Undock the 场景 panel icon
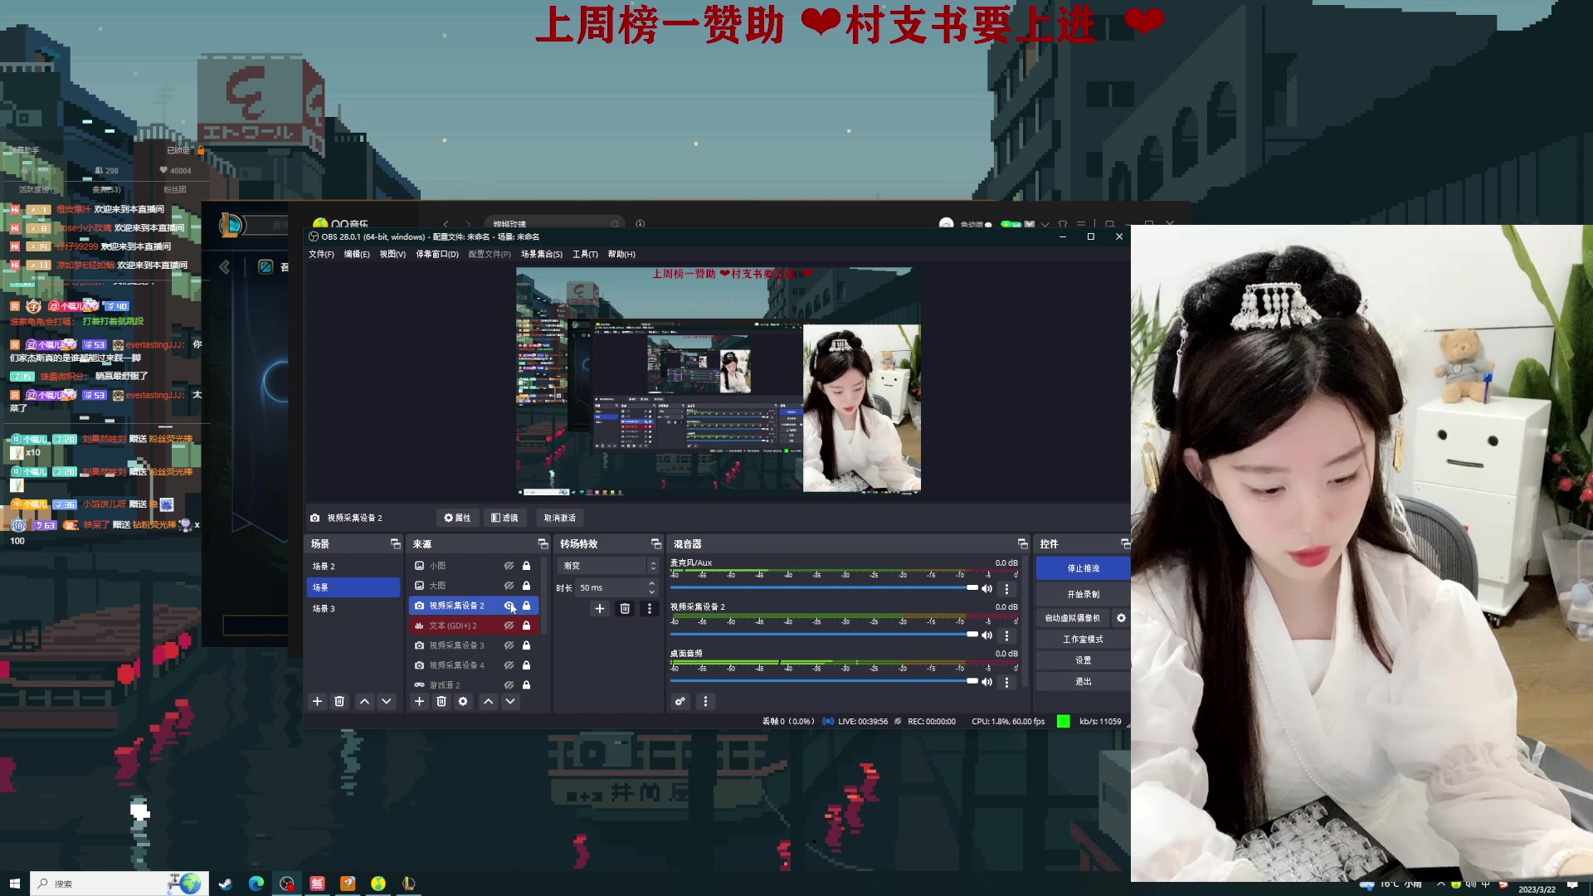1593x896 pixels. [396, 543]
